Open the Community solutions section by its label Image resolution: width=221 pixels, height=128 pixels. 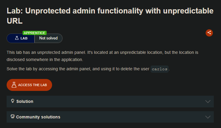click(x=38, y=117)
